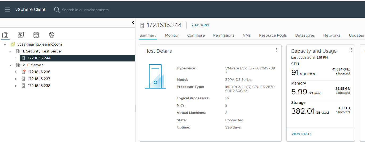Open the Actions dropdown menu
Screen dimensions: 365x142
pos(200,25)
